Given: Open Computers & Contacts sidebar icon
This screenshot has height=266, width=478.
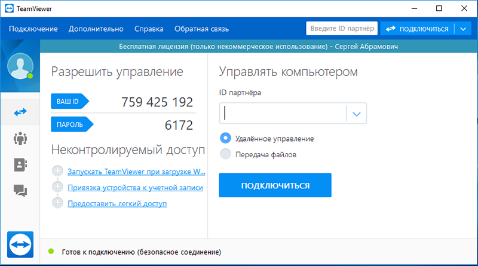Looking at the screenshot, I should (x=20, y=165).
